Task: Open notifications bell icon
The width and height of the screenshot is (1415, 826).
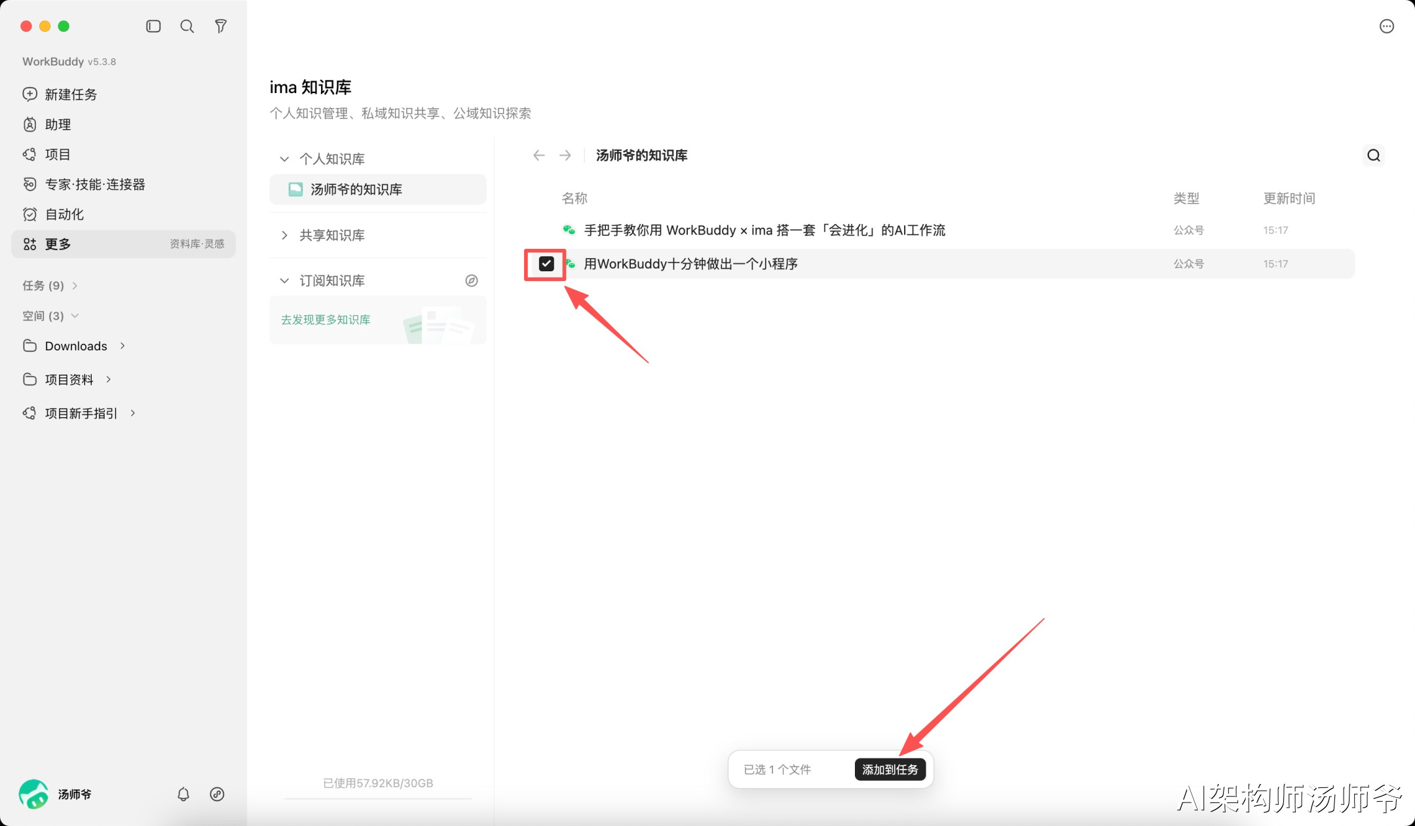Action: (x=183, y=794)
